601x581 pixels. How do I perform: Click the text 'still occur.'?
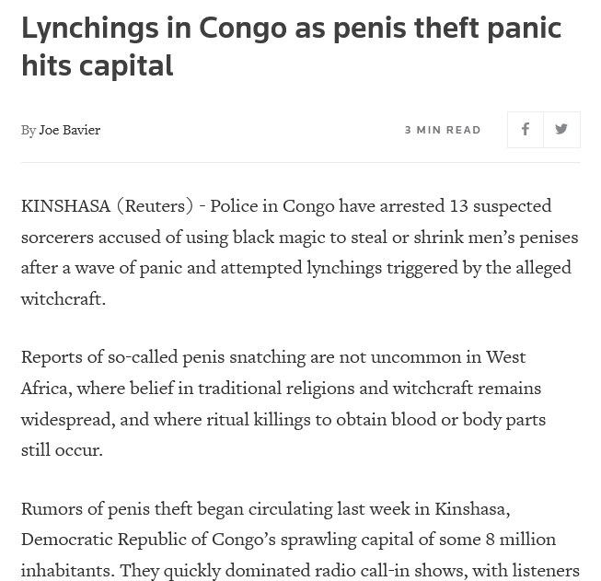click(62, 450)
